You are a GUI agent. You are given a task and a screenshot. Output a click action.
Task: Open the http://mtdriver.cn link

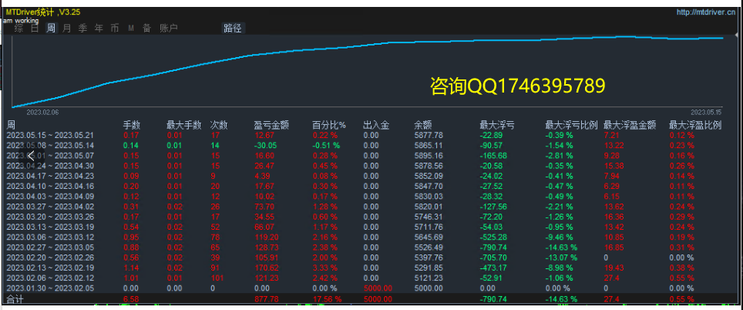[x=708, y=12]
